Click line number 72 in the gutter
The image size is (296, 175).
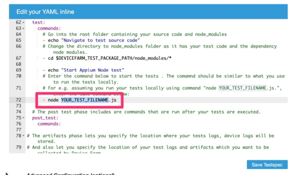click(18, 100)
